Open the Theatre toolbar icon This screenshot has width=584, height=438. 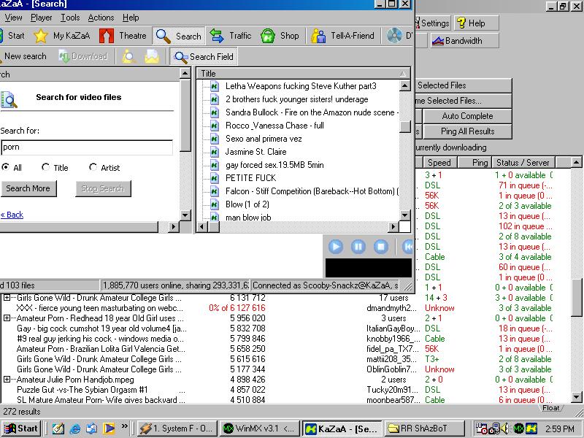tap(123, 36)
